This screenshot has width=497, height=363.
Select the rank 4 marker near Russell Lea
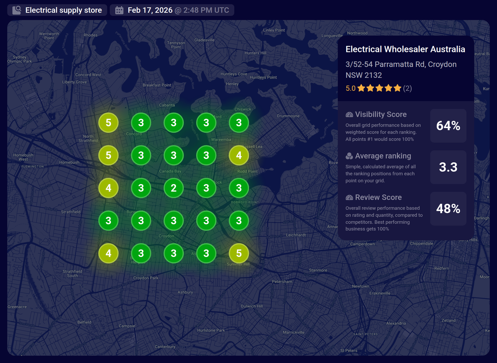coord(239,155)
